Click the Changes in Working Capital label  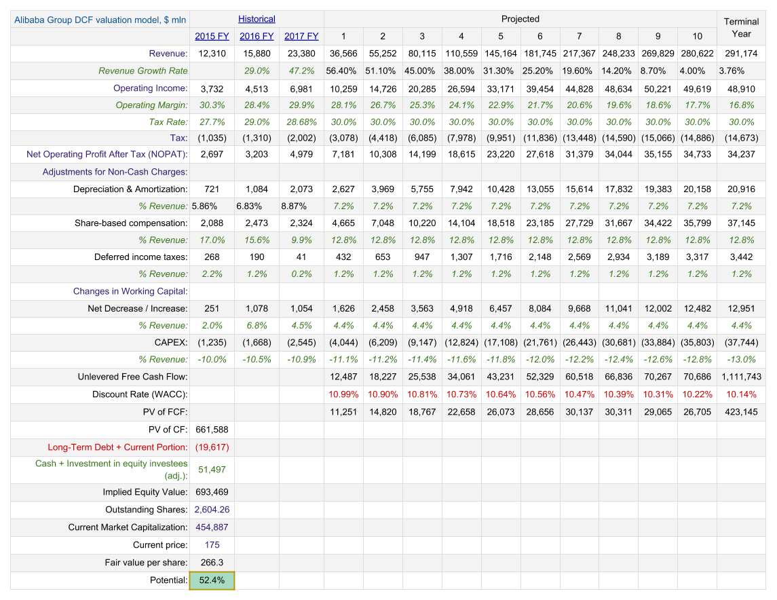pos(130,291)
